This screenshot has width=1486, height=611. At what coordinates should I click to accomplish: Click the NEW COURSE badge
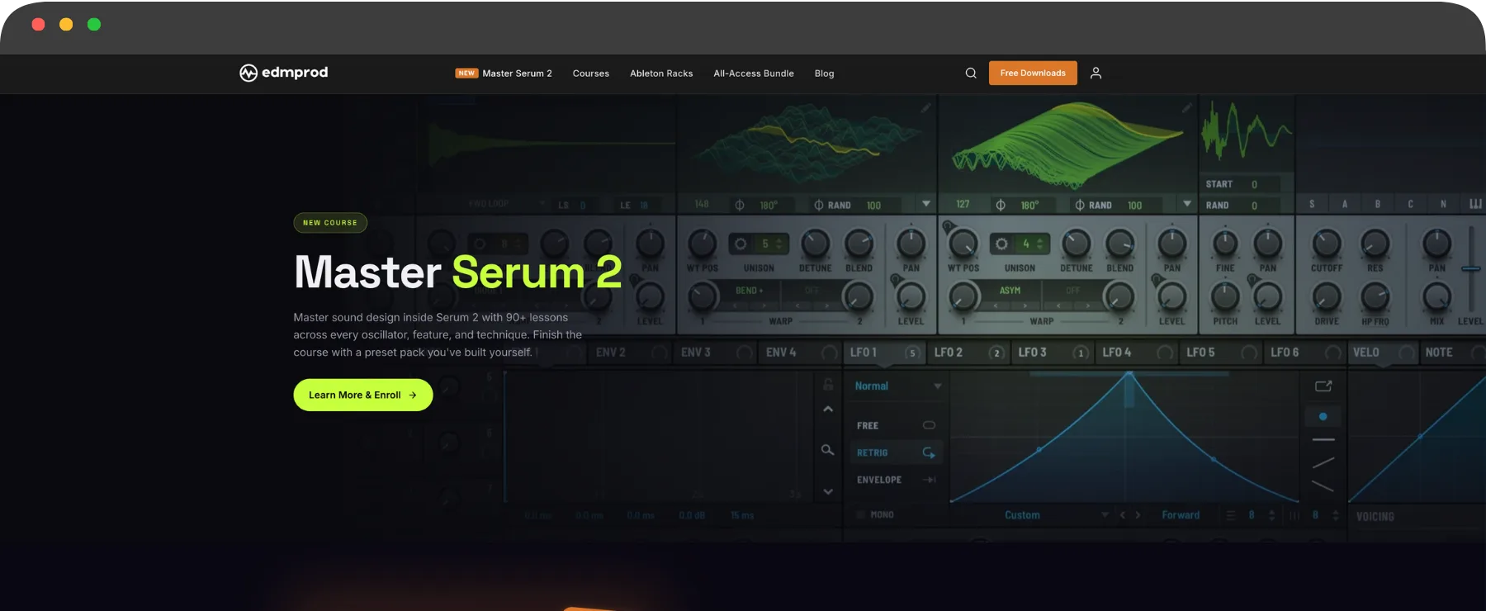(x=330, y=223)
